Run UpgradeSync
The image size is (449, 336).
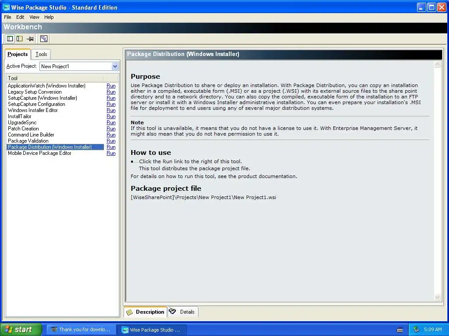point(111,122)
